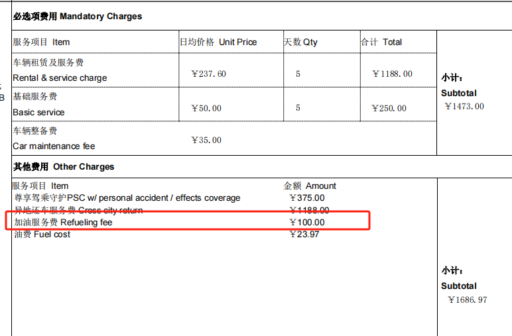The image size is (512, 336).
Task: Select the ¥375.00 amount
Action: pyautogui.click(x=307, y=197)
